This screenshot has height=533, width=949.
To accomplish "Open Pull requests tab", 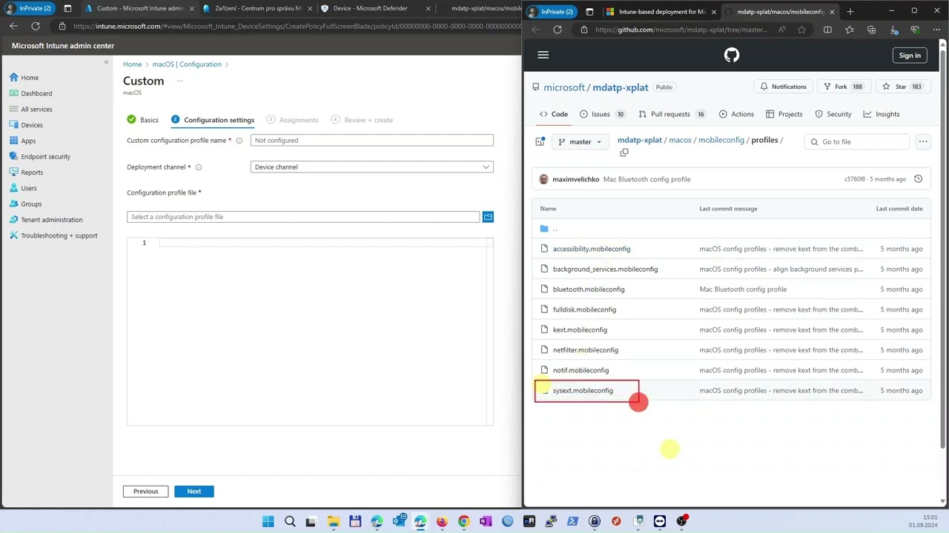I will pos(672,114).
